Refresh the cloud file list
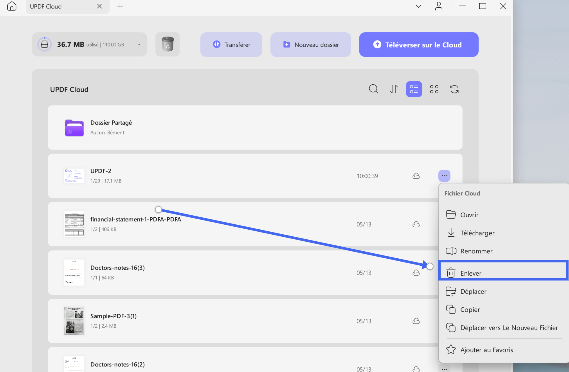Image resolution: width=569 pixels, height=372 pixels. [454, 89]
